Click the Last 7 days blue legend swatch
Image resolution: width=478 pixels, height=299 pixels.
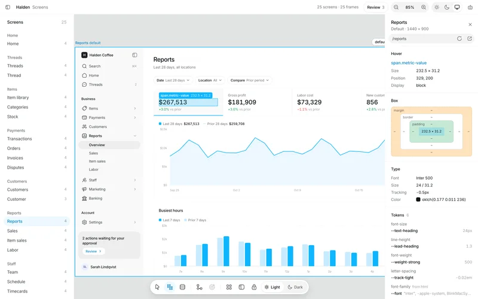(160, 220)
